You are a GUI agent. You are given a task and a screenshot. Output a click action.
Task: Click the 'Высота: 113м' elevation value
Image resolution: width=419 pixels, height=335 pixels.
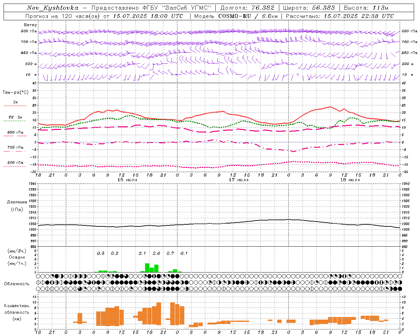(366, 8)
